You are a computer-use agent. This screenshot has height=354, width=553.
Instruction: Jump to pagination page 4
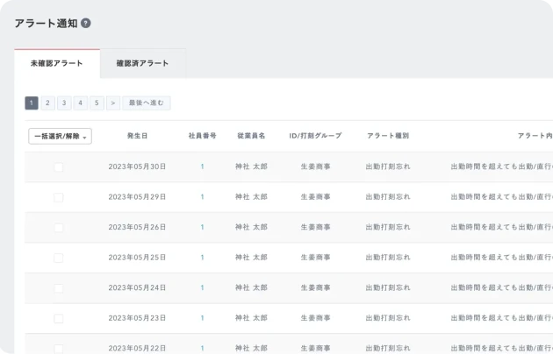click(x=80, y=103)
